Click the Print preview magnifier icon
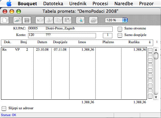This screenshot has width=161, height=118. pyautogui.click(x=80, y=20)
